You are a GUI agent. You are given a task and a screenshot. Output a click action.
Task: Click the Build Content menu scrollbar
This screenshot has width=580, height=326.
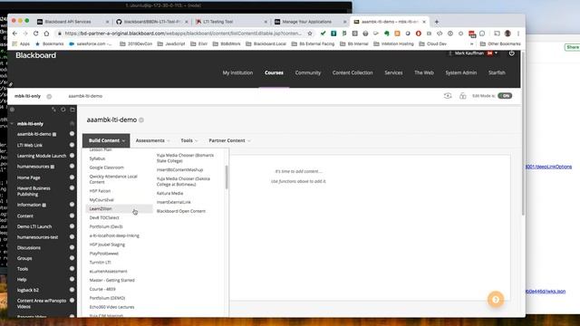tap(227, 177)
